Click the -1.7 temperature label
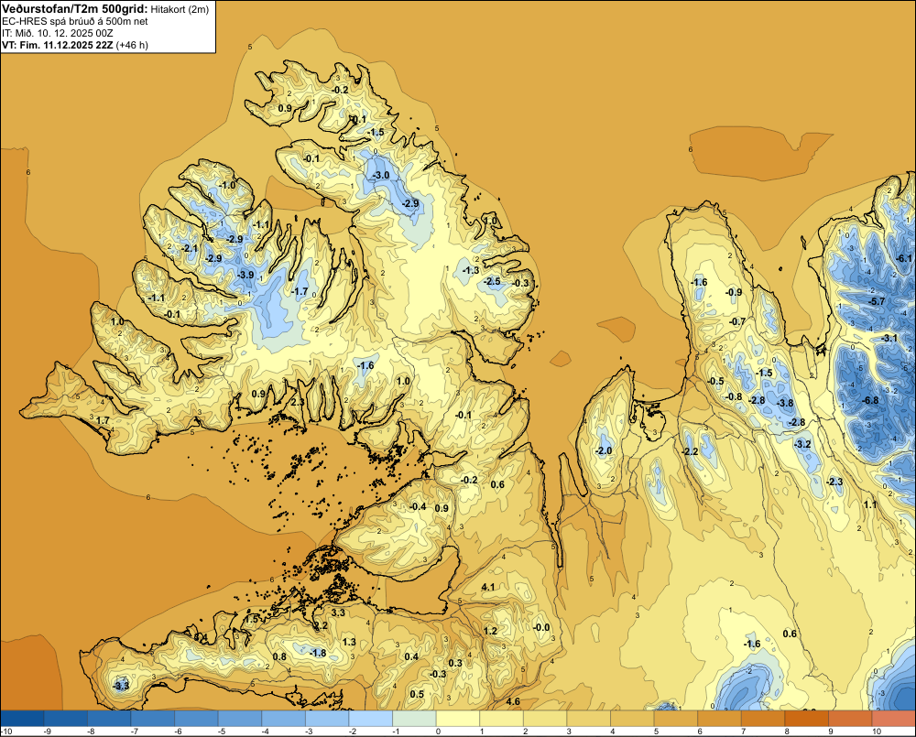 (300, 291)
